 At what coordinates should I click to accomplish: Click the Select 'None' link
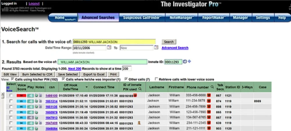point(9,90)
